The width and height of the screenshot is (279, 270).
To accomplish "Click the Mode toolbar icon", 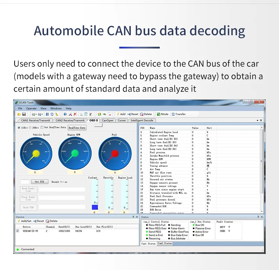I will click(162, 114).
